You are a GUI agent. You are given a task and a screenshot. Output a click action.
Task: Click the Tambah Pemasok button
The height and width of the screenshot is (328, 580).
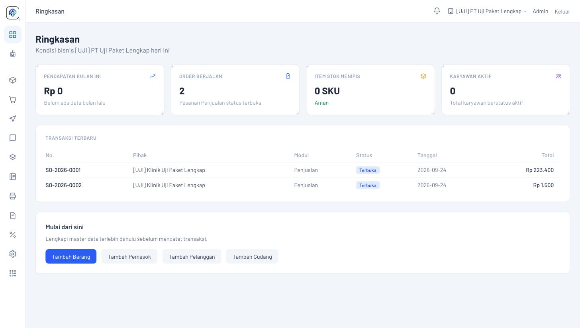(129, 256)
